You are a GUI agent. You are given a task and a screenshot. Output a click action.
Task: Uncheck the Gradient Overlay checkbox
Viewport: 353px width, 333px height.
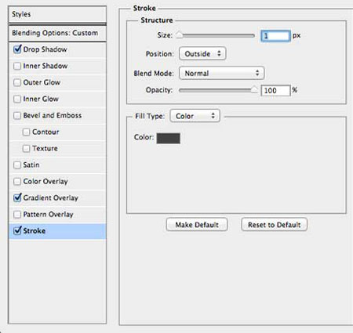pos(17,197)
